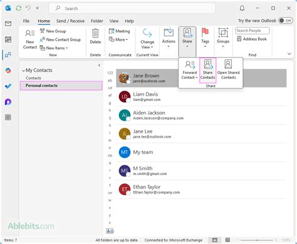Jump to uv in the alphabet index
Viewport: 297px width, 244px height.
click(x=110, y=193)
